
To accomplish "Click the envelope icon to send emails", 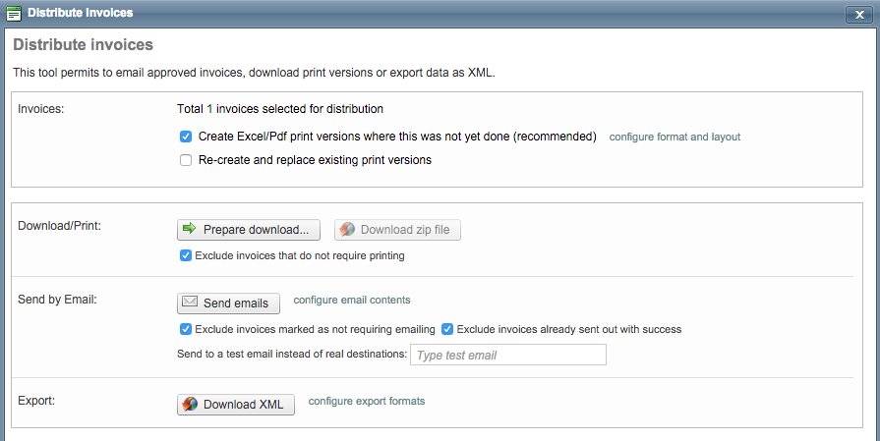I will pos(191,303).
